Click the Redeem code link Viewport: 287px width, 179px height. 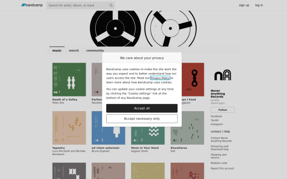click(x=219, y=163)
